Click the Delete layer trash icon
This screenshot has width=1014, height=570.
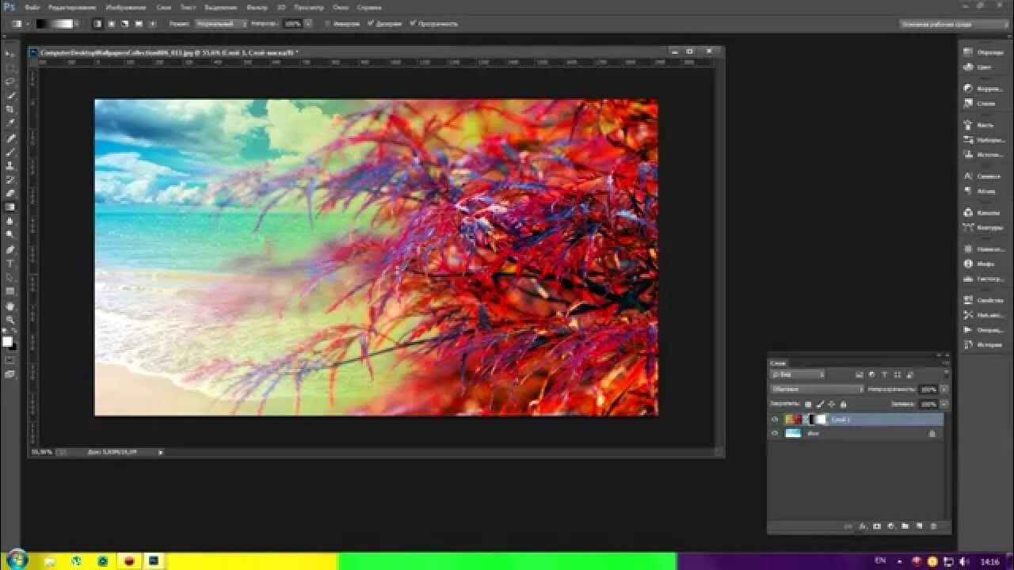[x=933, y=526]
